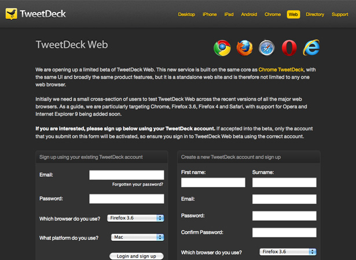
Task: Click the Firefox browser icon
Action: (244, 48)
